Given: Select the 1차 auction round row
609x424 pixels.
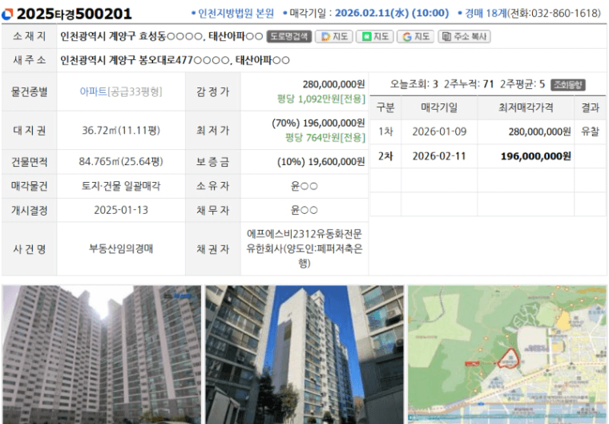Looking at the screenshot, I should 385,131.
